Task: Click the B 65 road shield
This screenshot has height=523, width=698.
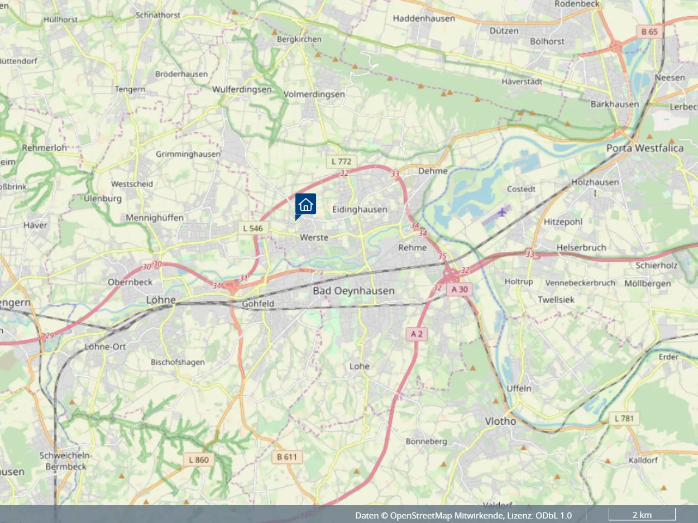Action: pyautogui.click(x=649, y=32)
